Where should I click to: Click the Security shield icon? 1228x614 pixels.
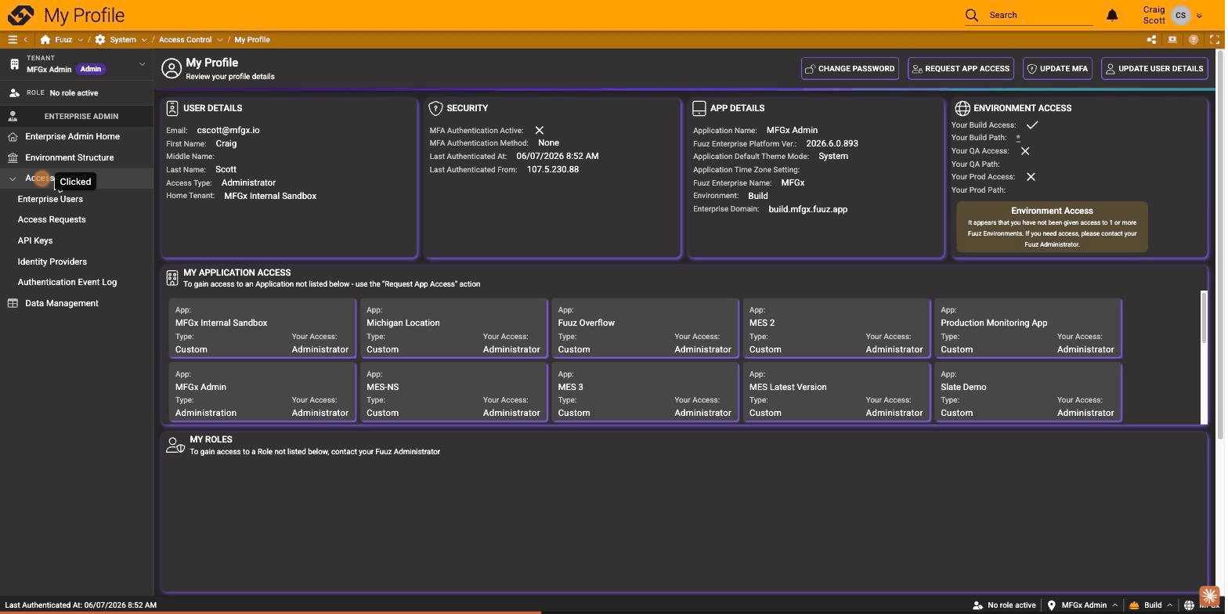pos(436,108)
